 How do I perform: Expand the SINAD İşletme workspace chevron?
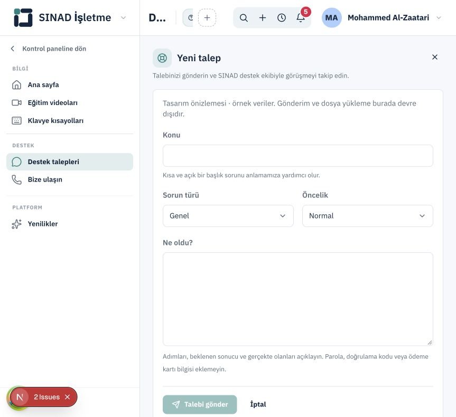[123, 18]
